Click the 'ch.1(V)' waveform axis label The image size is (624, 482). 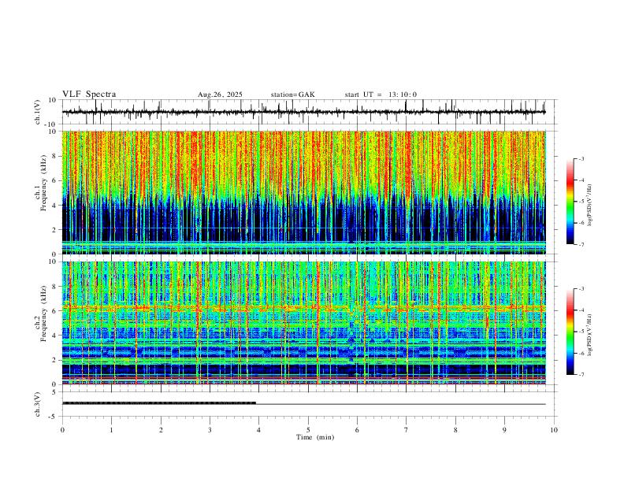click(38, 112)
